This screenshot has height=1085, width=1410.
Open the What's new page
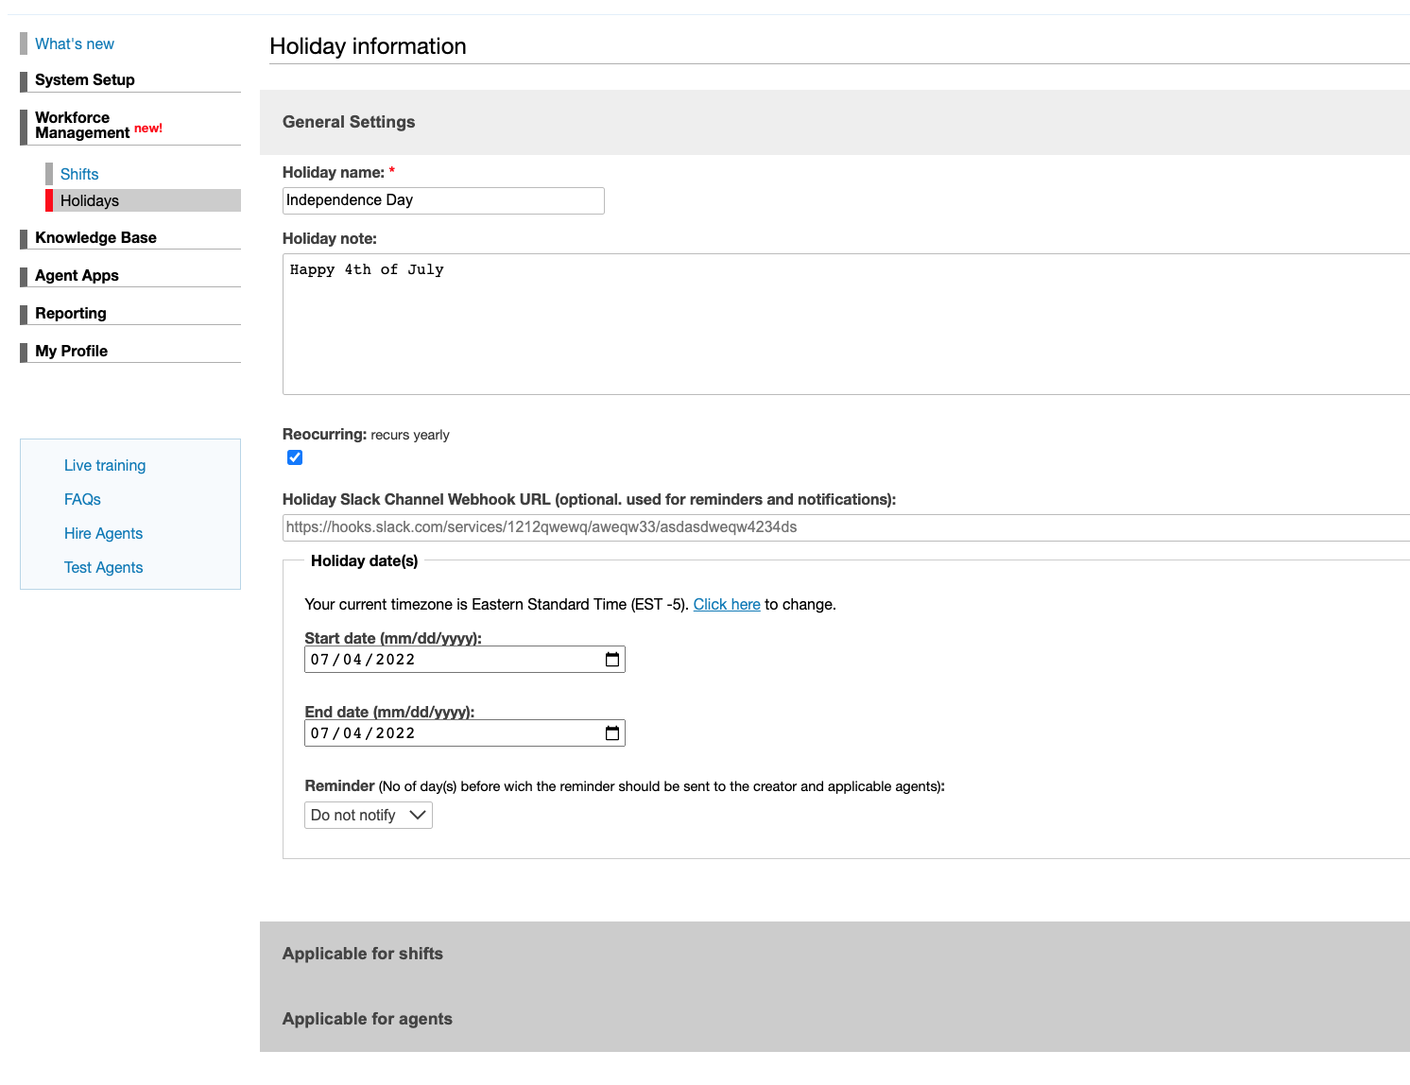(x=74, y=43)
